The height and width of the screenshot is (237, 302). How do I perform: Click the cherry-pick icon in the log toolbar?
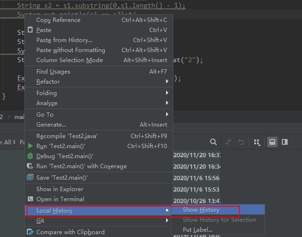pyautogui.click(x=228, y=142)
